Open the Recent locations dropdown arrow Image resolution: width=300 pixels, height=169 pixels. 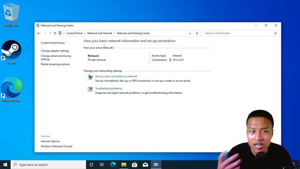[50, 33]
